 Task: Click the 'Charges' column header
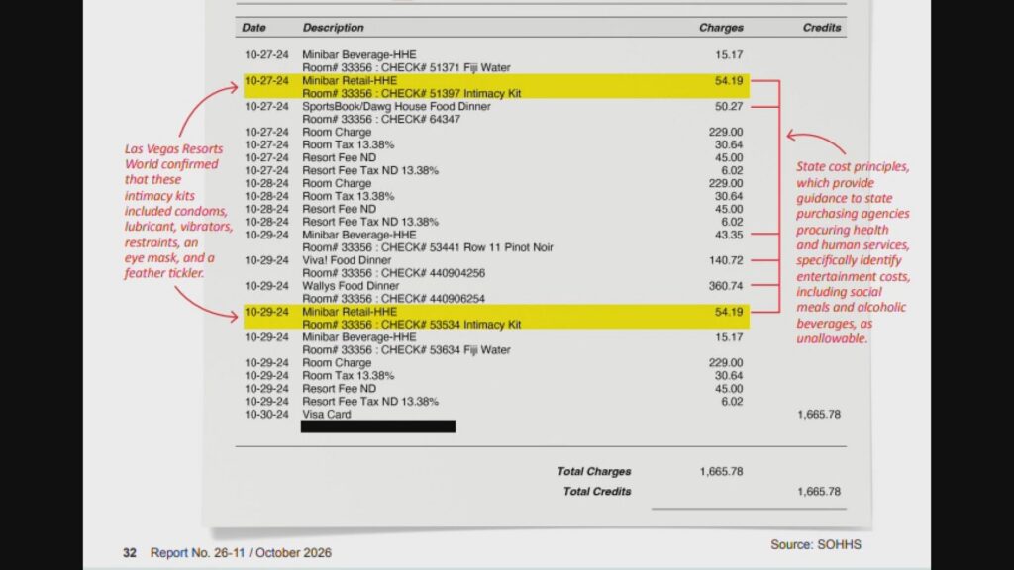click(721, 28)
